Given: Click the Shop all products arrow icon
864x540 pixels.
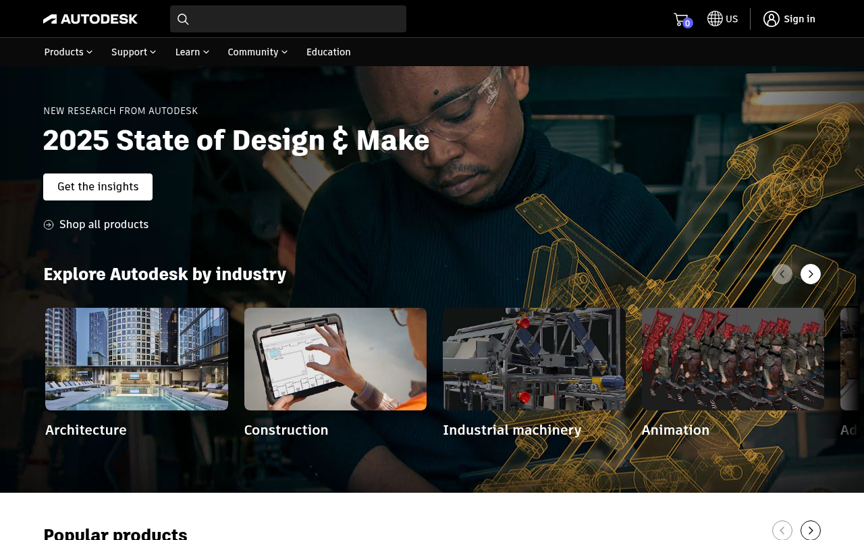Looking at the screenshot, I should [x=47, y=224].
